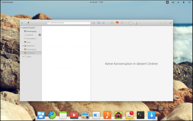Launch the Music app from the dock
This screenshot has height=121, width=193.
[x=107, y=115]
